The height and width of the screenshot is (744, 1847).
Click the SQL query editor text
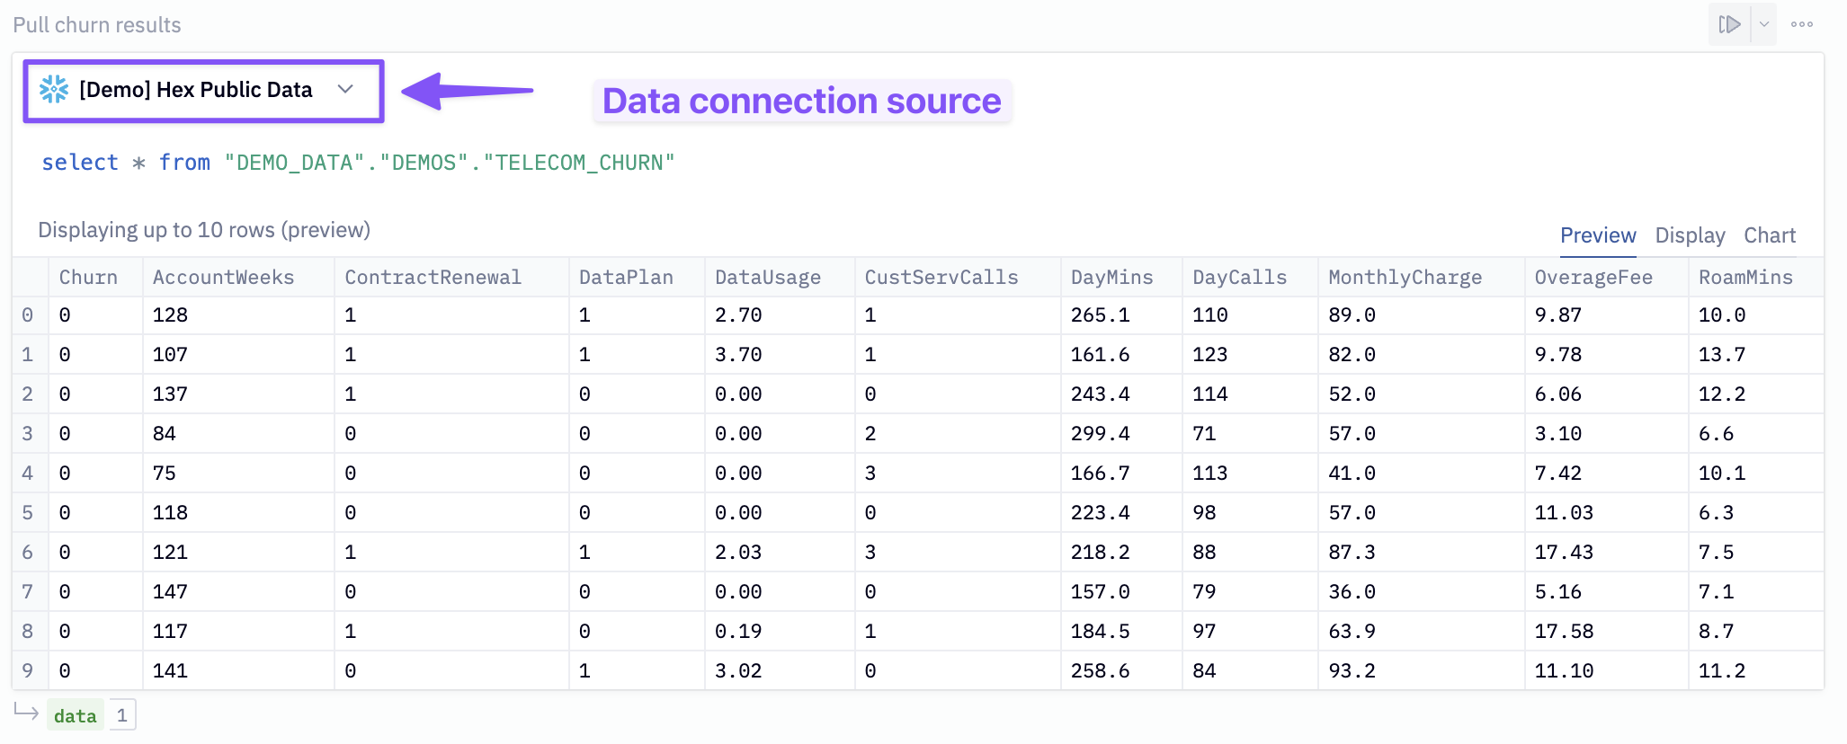[358, 163]
